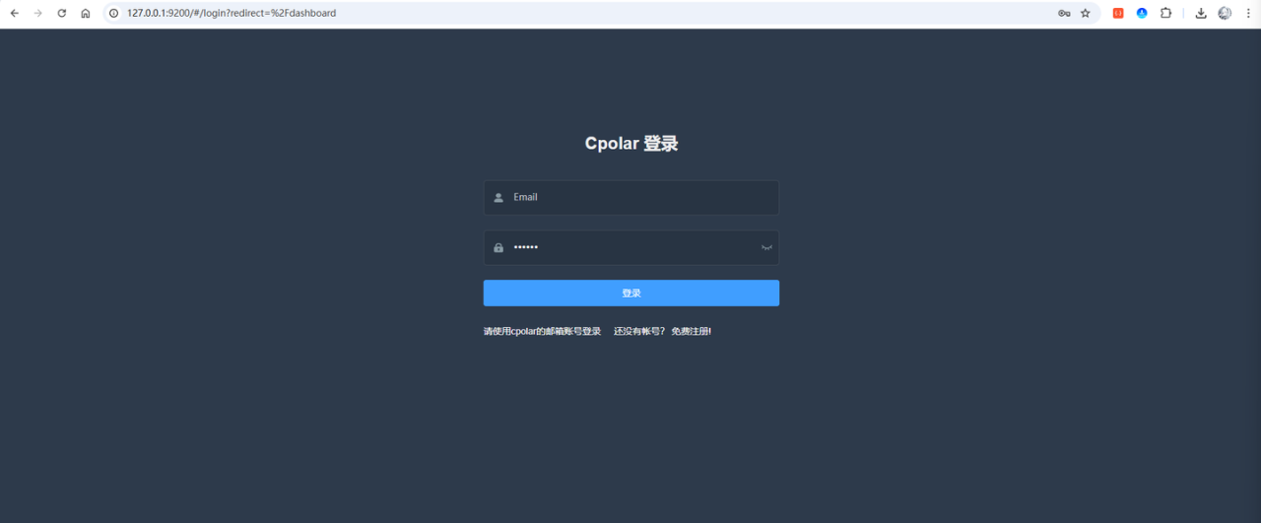Open the browser profile avatar
The image size is (1261, 523).
(1225, 14)
